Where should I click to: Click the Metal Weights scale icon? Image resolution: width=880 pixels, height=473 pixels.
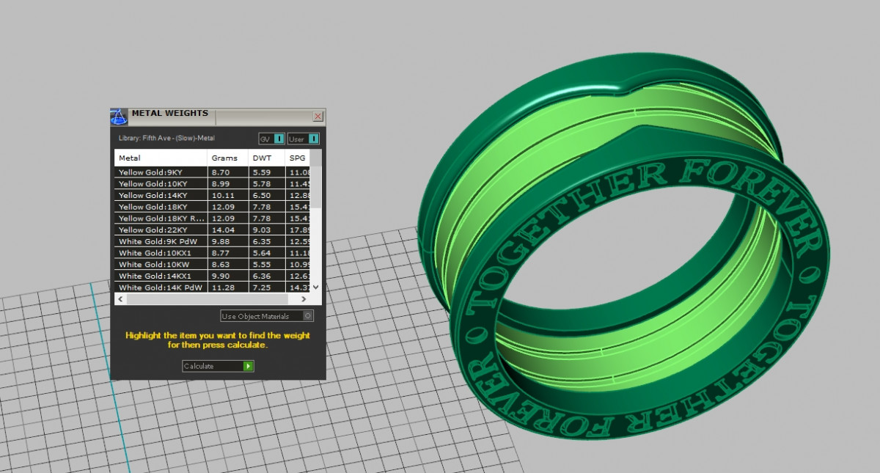[x=119, y=117]
